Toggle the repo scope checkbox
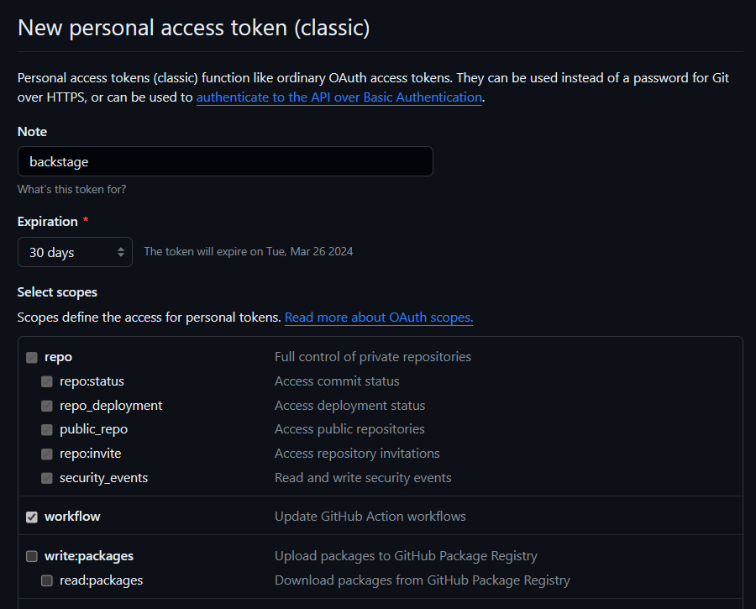This screenshot has height=609, width=756. click(32, 357)
